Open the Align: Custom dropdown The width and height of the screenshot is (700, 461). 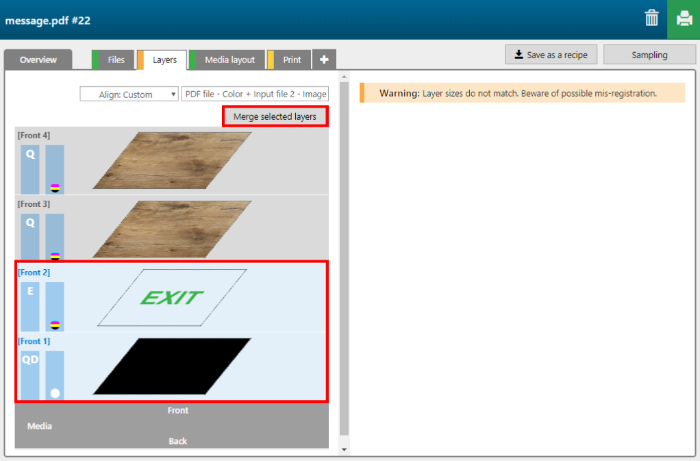(129, 95)
